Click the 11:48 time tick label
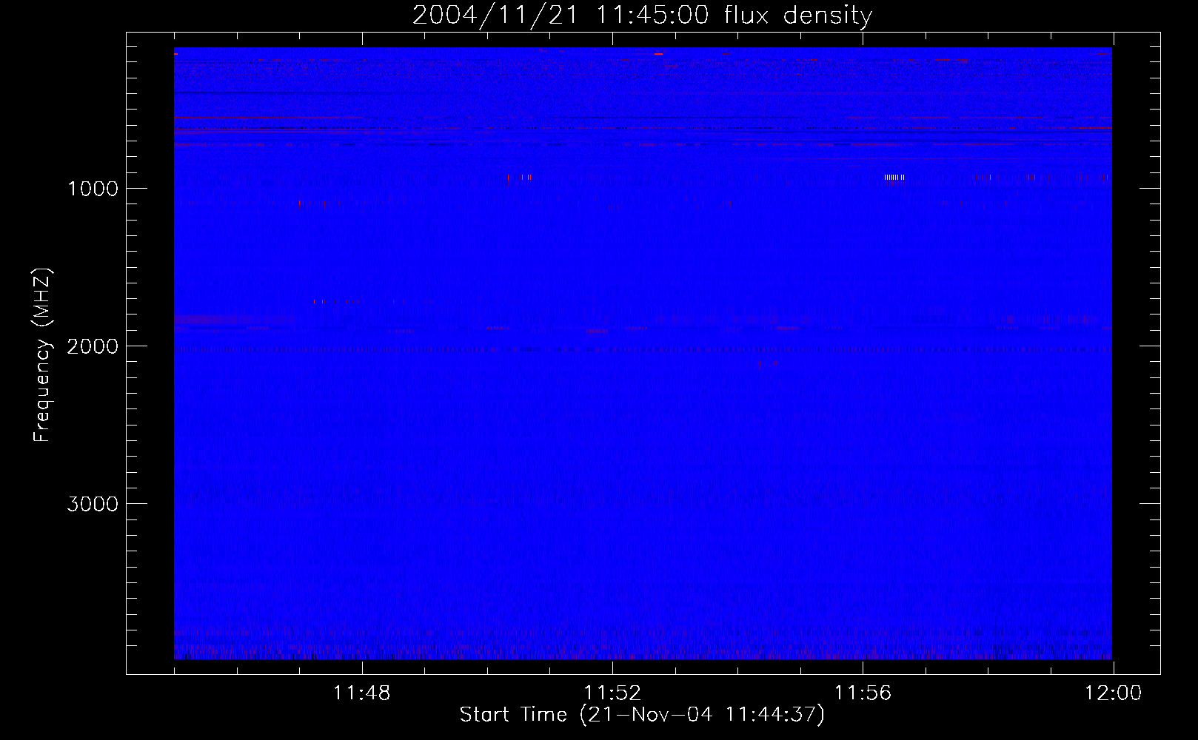Image resolution: width=1198 pixels, height=740 pixels. pyautogui.click(x=362, y=693)
